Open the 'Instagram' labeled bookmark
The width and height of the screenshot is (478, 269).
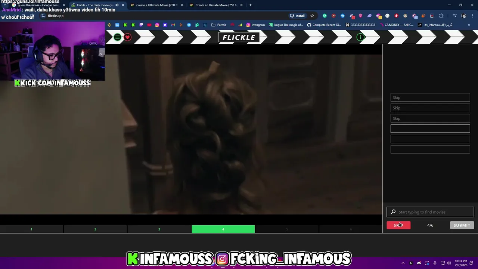click(x=255, y=25)
